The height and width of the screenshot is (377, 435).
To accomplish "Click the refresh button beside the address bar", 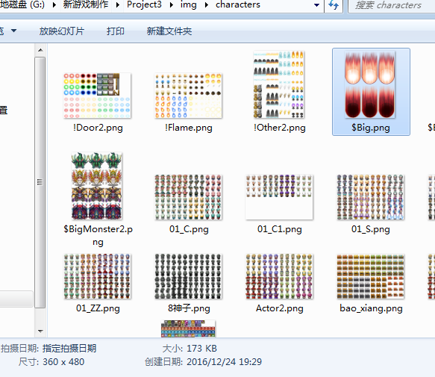I will [x=334, y=5].
